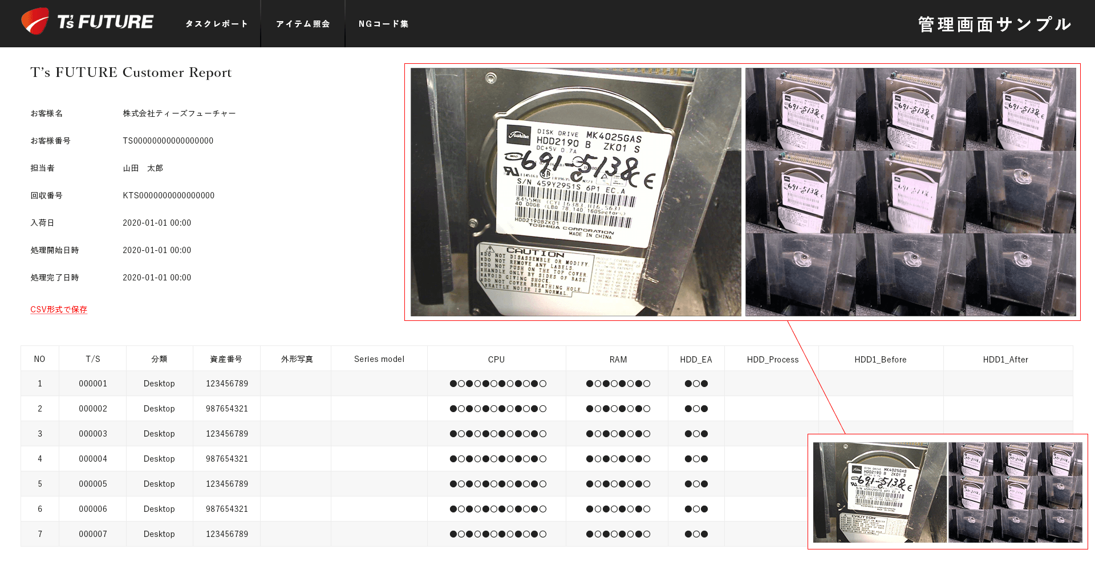Image resolution: width=1095 pixels, height=570 pixels.
Task: Click the 資産番号 column header
Action: (x=226, y=359)
